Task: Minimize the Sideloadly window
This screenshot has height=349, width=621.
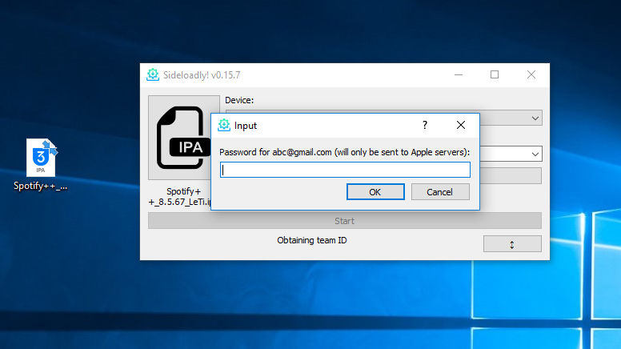Action: pos(459,75)
